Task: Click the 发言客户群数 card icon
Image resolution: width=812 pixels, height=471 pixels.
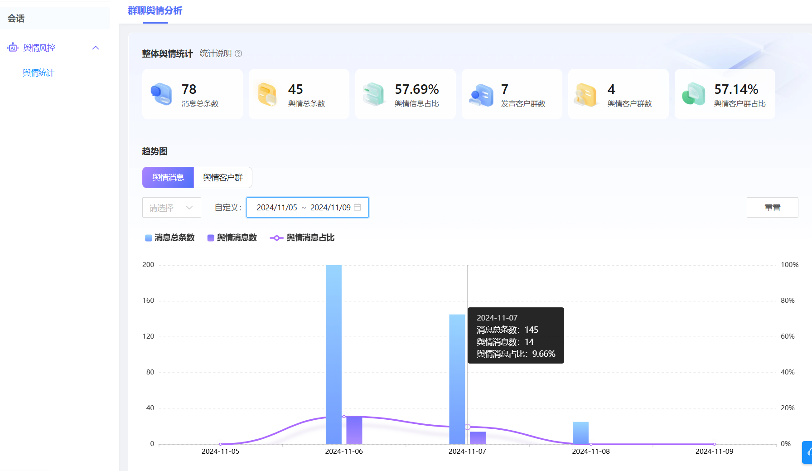Action: click(x=481, y=95)
